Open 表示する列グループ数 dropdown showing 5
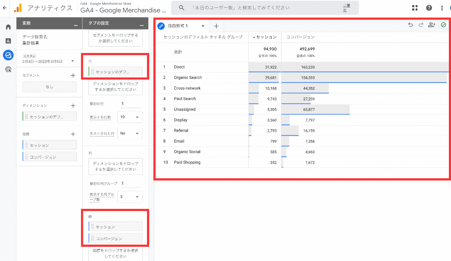Screen dimensions: 451x261 tap(130, 197)
